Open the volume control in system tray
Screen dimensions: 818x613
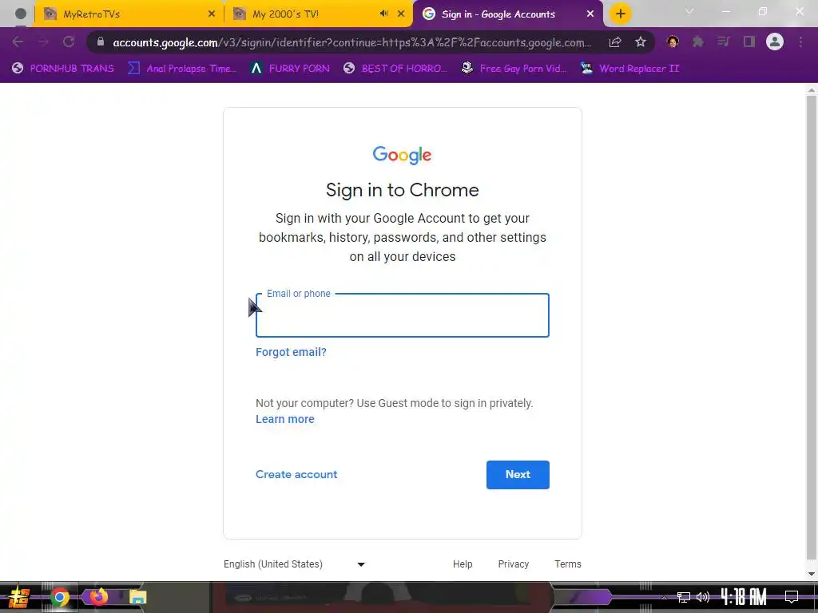click(703, 597)
